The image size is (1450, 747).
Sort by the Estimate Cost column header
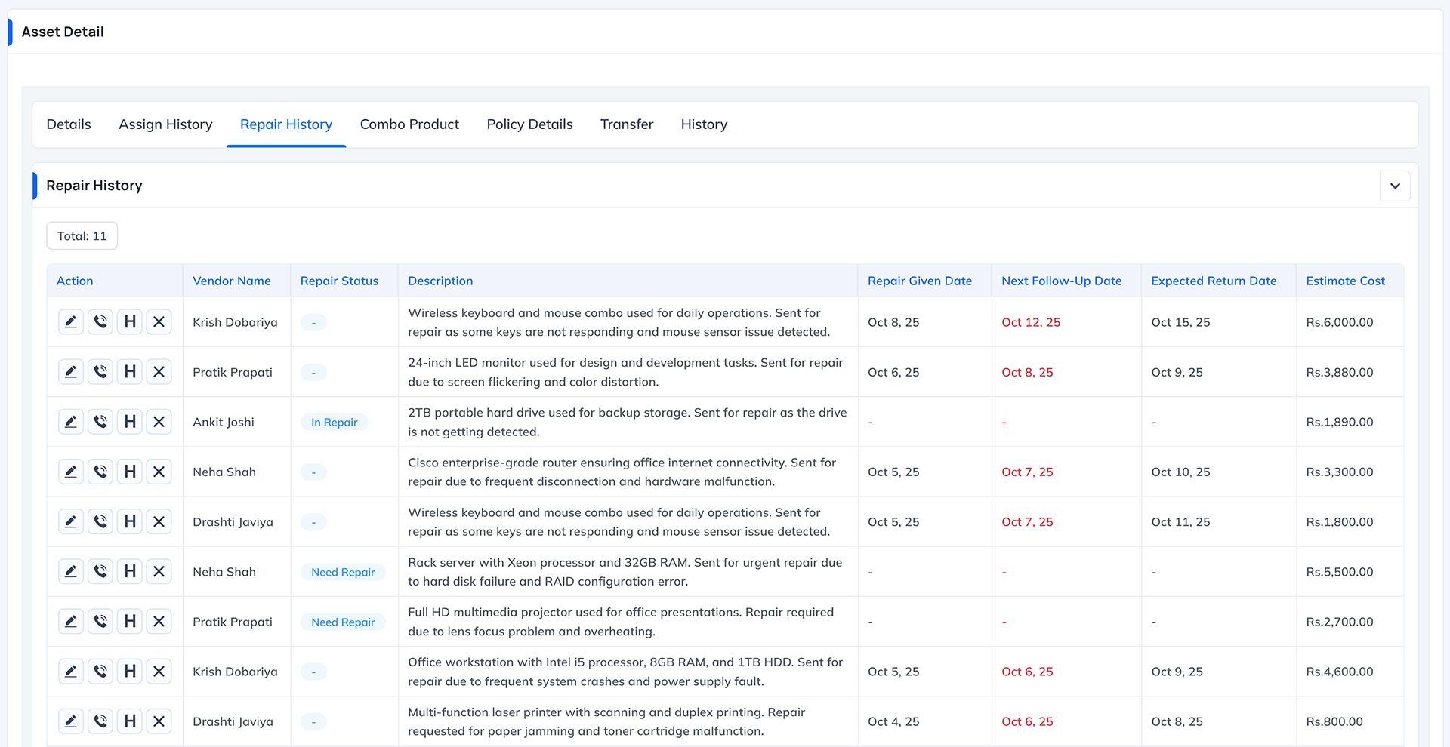(1345, 281)
